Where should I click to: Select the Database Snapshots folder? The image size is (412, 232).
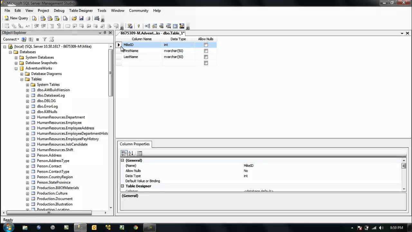point(41,63)
